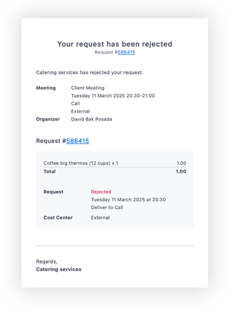This screenshot has width=233, height=313.
Task: Click the meeting date 'Tuesday 11 March 2025 20:30-21:00'
Action: click(113, 96)
